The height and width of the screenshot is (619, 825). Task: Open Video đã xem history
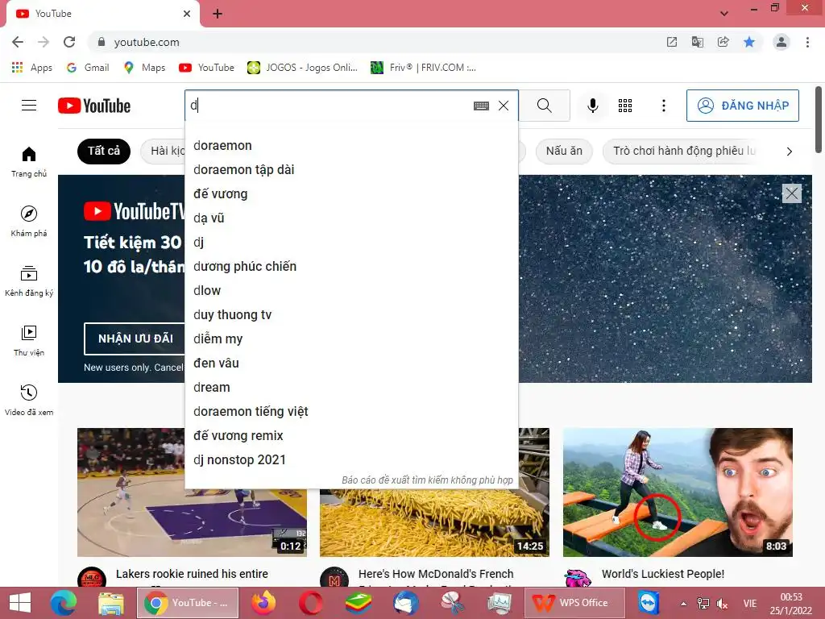click(x=29, y=401)
